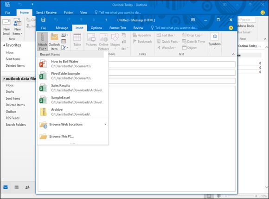Viewport: 269px width, 199px height.
Task: Attach the Archive zip file
Action: [x=73, y=112]
